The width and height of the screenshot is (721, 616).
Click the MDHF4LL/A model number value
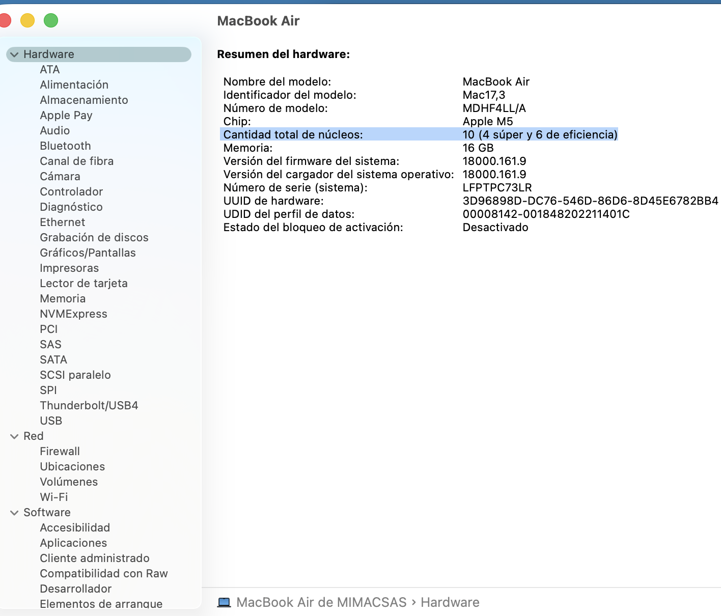pyautogui.click(x=494, y=108)
